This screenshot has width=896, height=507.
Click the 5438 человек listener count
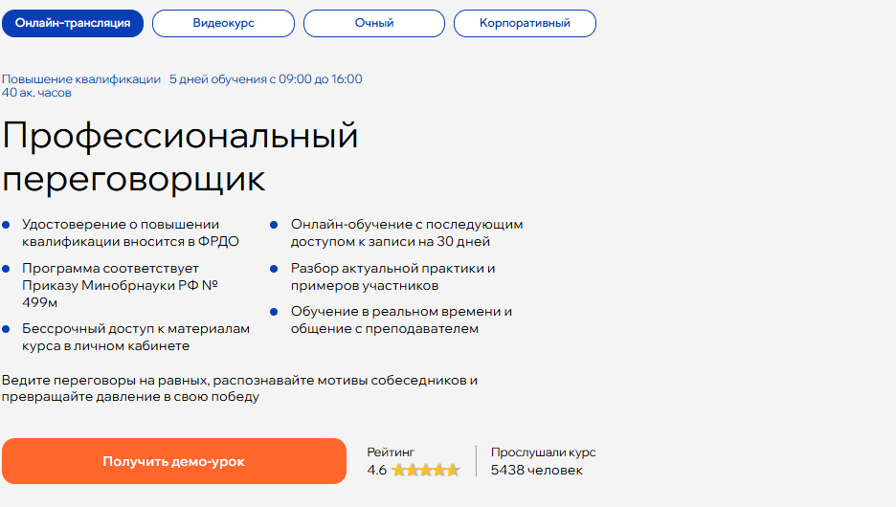click(536, 470)
